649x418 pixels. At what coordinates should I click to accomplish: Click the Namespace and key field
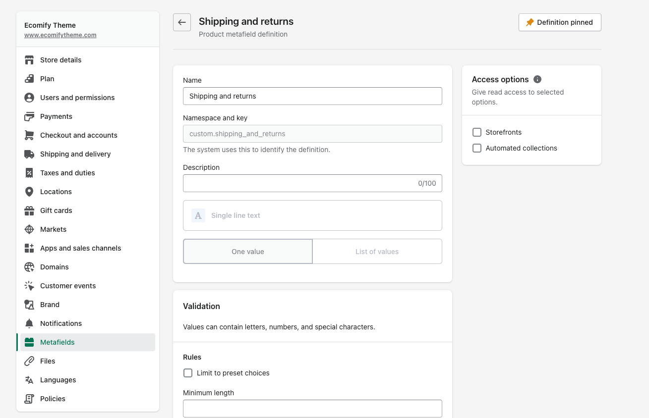click(x=312, y=134)
